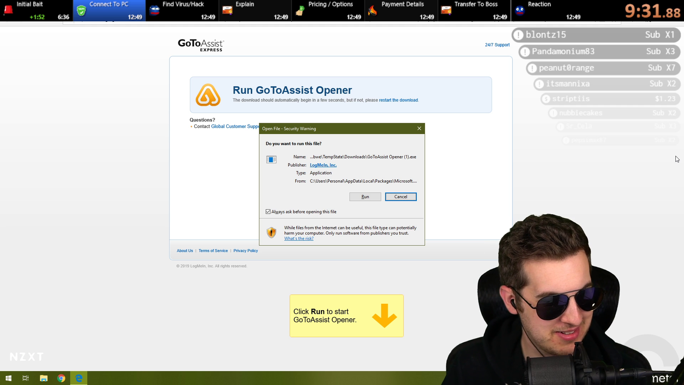Open the LogMeIn, Inc. publisher link
Viewport: 684px width, 385px height.
[323, 165]
